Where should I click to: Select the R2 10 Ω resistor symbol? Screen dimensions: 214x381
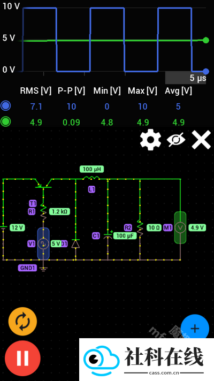[140, 228]
